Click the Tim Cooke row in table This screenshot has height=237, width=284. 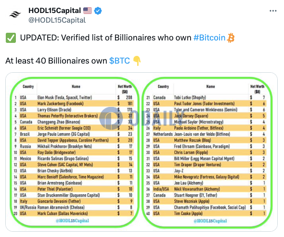[x=206, y=213]
